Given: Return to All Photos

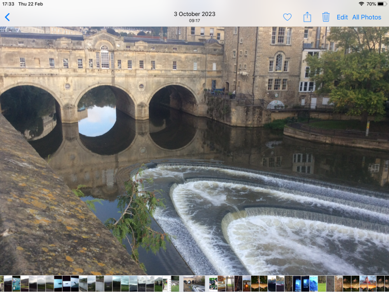Looking at the screenshot, I should 367,17.
